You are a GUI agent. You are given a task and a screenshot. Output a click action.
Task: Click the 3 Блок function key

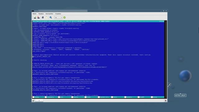click(x=65, y=97)
